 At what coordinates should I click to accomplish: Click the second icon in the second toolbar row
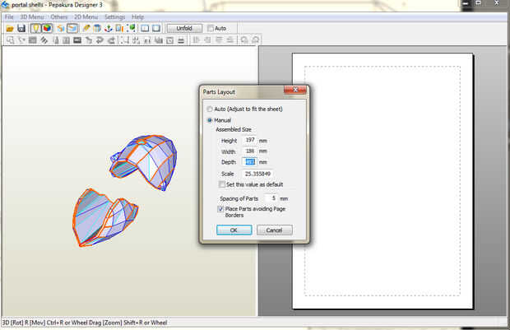coord(21,40)
